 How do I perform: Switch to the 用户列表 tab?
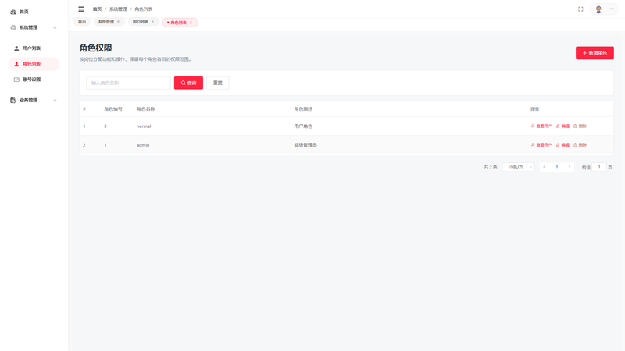point(141,22)
